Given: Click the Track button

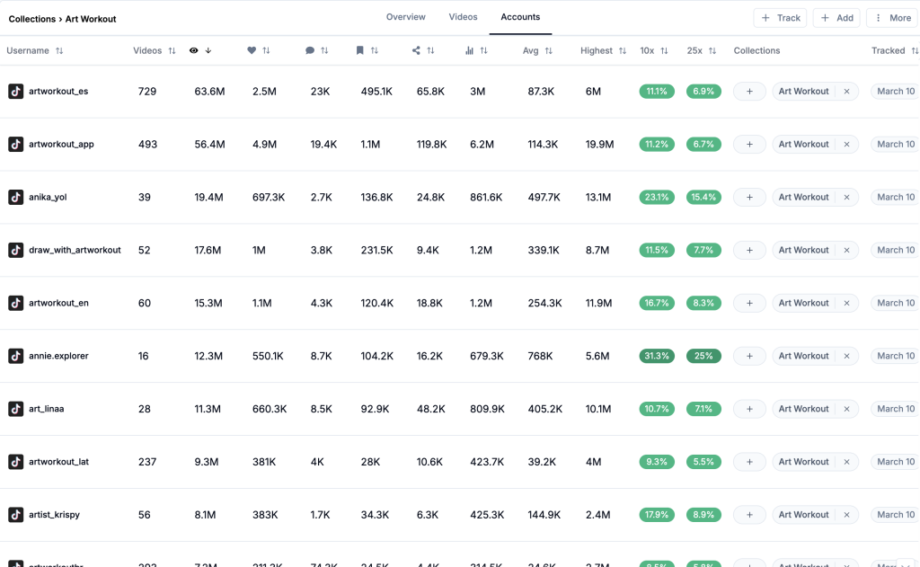Looking at the screenshot, I should [x=779, y=18].
